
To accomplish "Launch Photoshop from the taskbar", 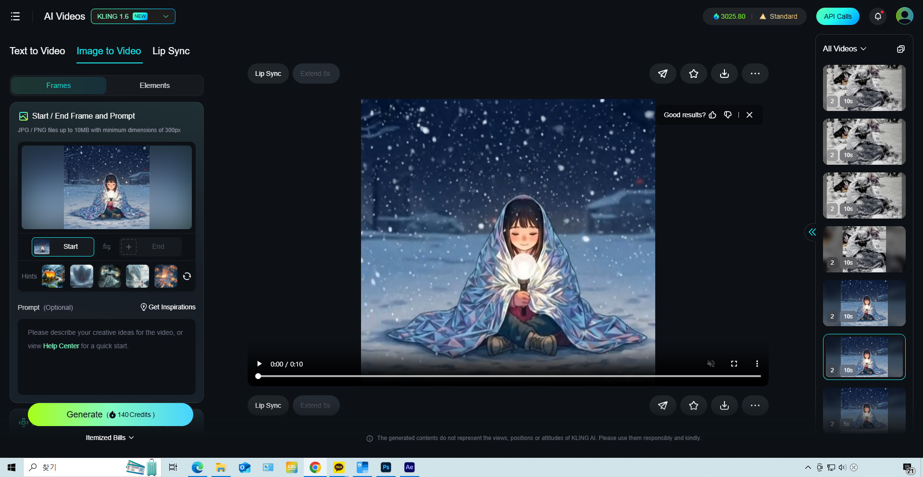I will pos(386,467).
